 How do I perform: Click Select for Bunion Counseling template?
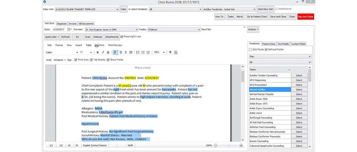click(x=299, y=141)
